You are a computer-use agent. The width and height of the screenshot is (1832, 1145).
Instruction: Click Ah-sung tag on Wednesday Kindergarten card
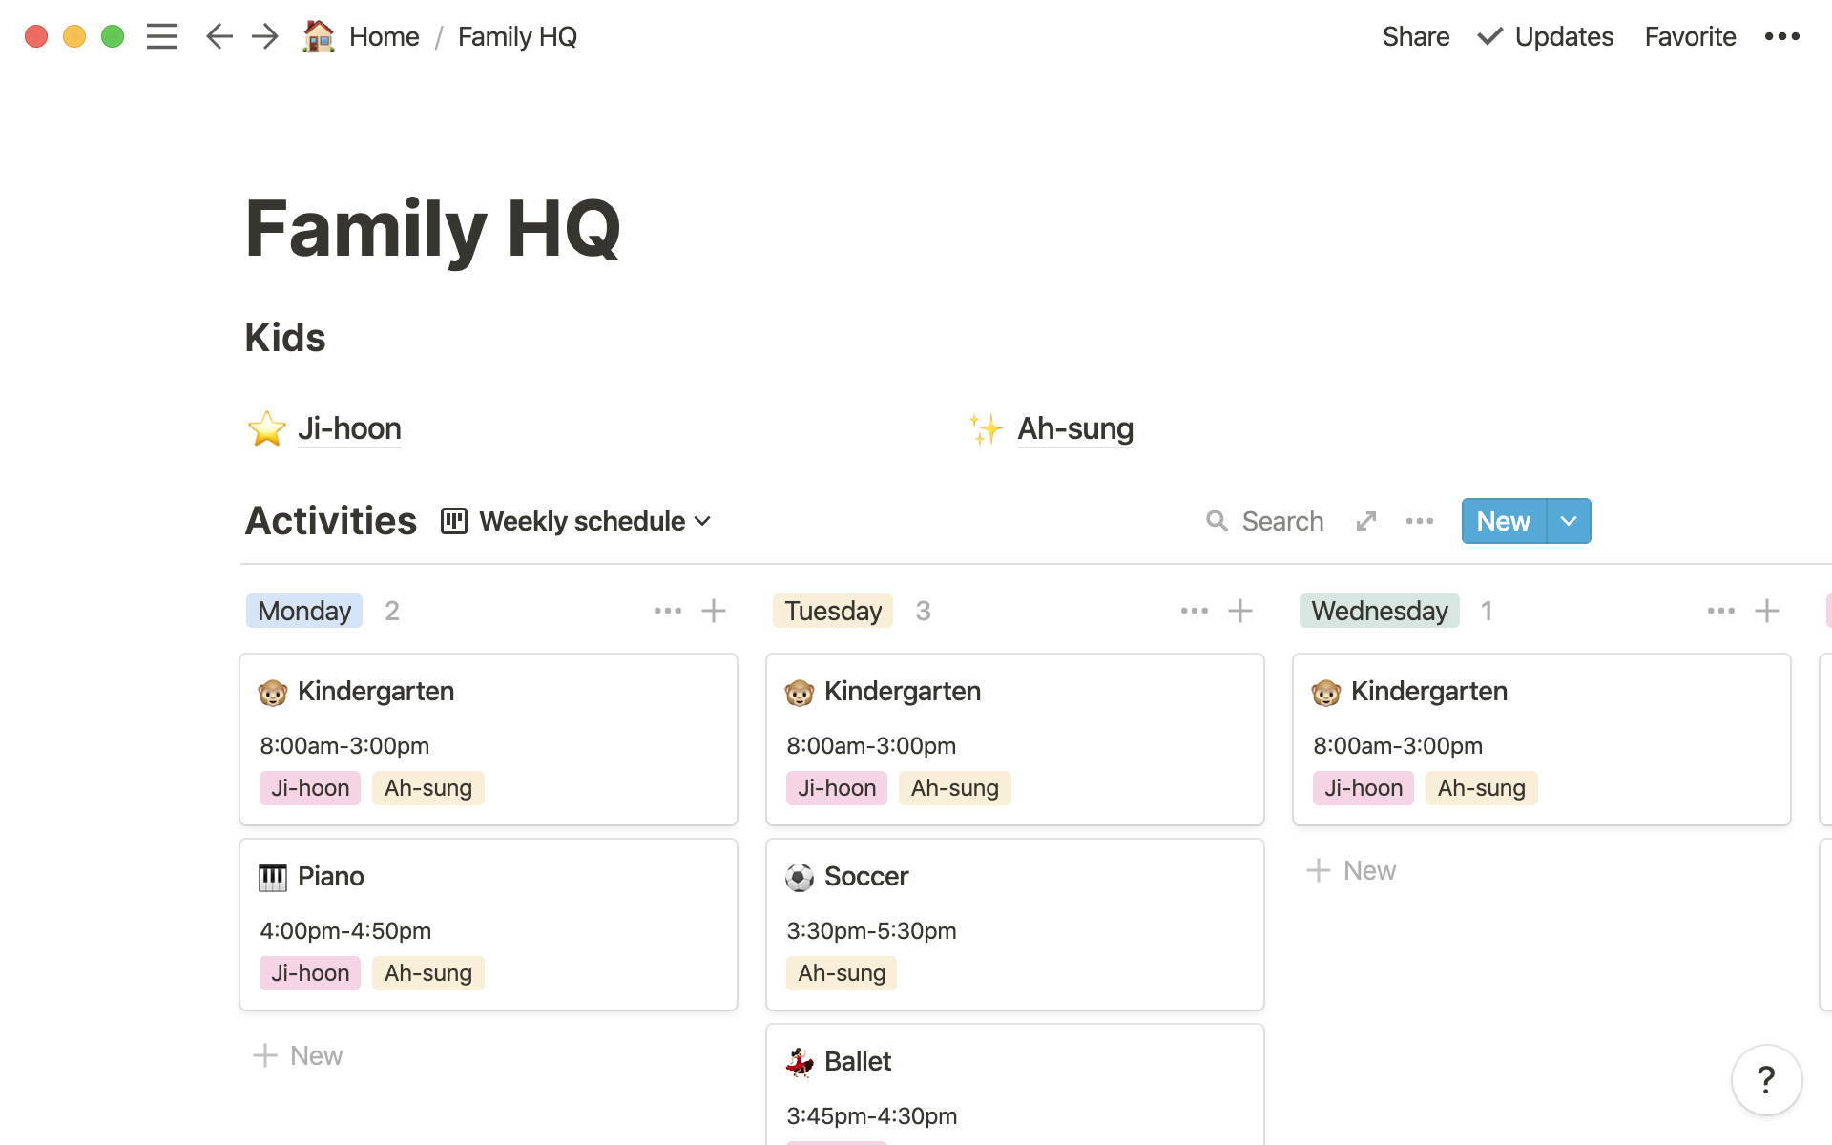click(x=1481, y=788)
